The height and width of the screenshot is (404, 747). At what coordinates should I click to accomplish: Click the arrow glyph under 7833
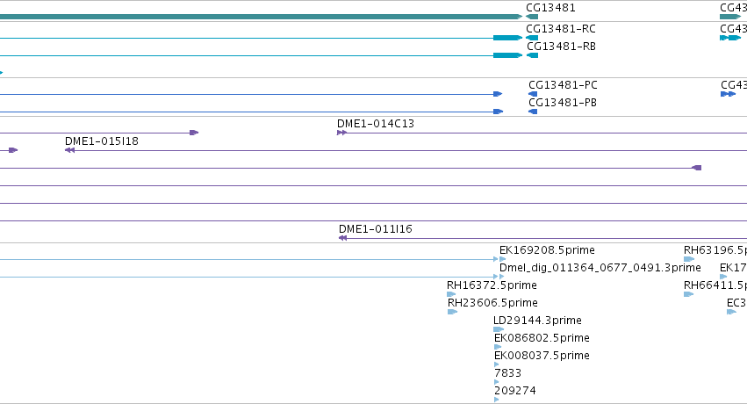click(497, 382)
